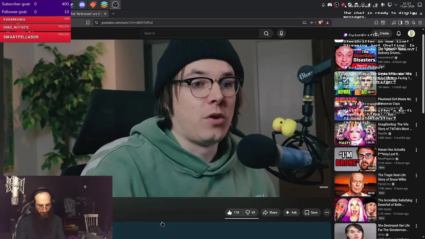This screenshot has width=425, height=239.
Task: Open the system tray volume icon
Action: 369,5
